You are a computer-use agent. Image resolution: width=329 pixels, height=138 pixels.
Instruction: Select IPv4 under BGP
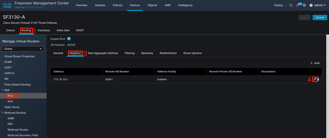pos(10,96)
